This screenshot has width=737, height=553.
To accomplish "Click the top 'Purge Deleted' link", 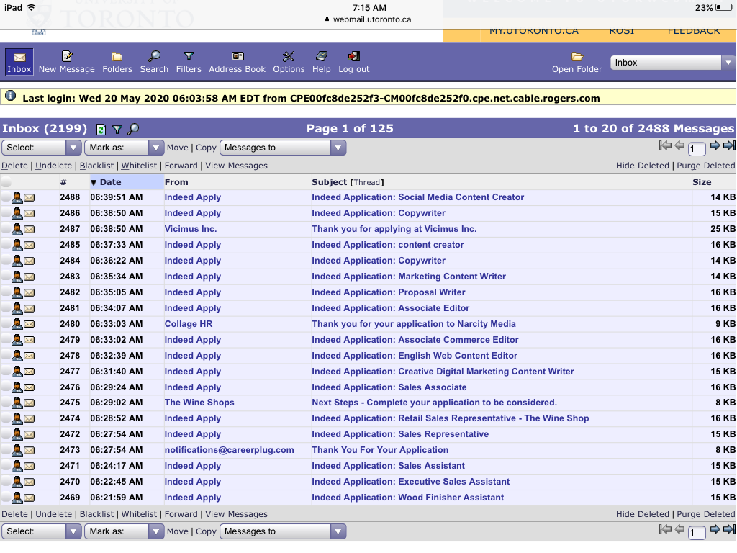I will tap(706, 166).
